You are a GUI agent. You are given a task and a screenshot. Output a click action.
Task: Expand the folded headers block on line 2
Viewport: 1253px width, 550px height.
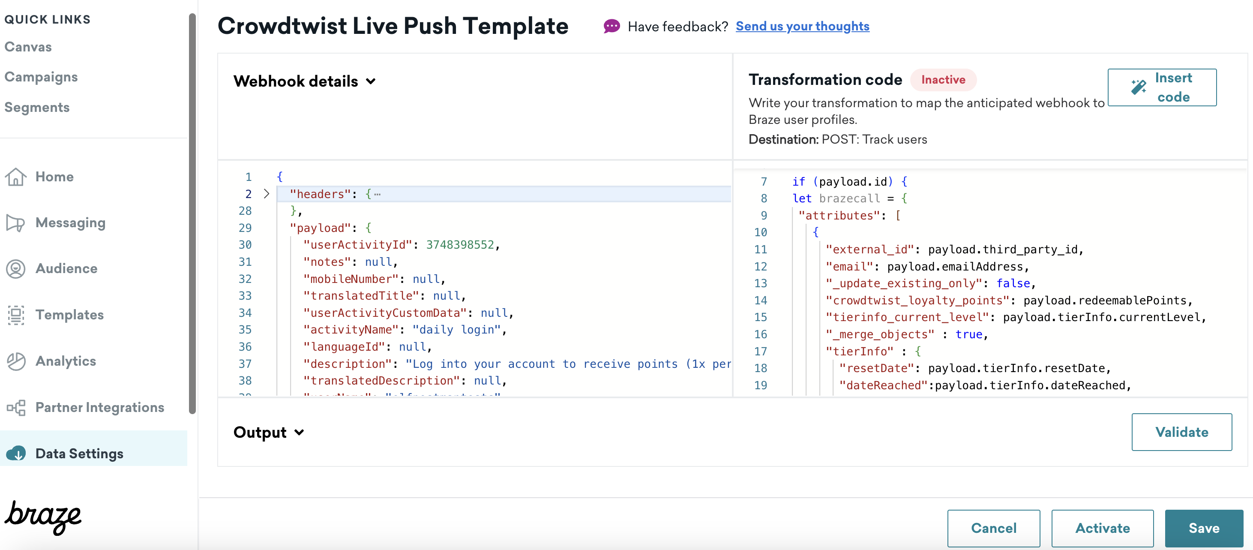(x=267, y=194)
